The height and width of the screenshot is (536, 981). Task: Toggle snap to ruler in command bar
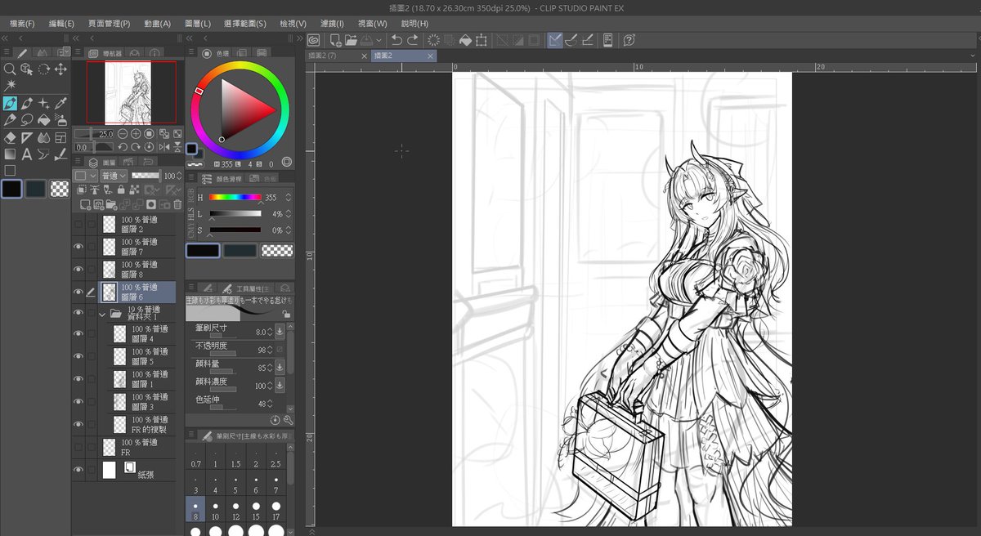(554, 39)
